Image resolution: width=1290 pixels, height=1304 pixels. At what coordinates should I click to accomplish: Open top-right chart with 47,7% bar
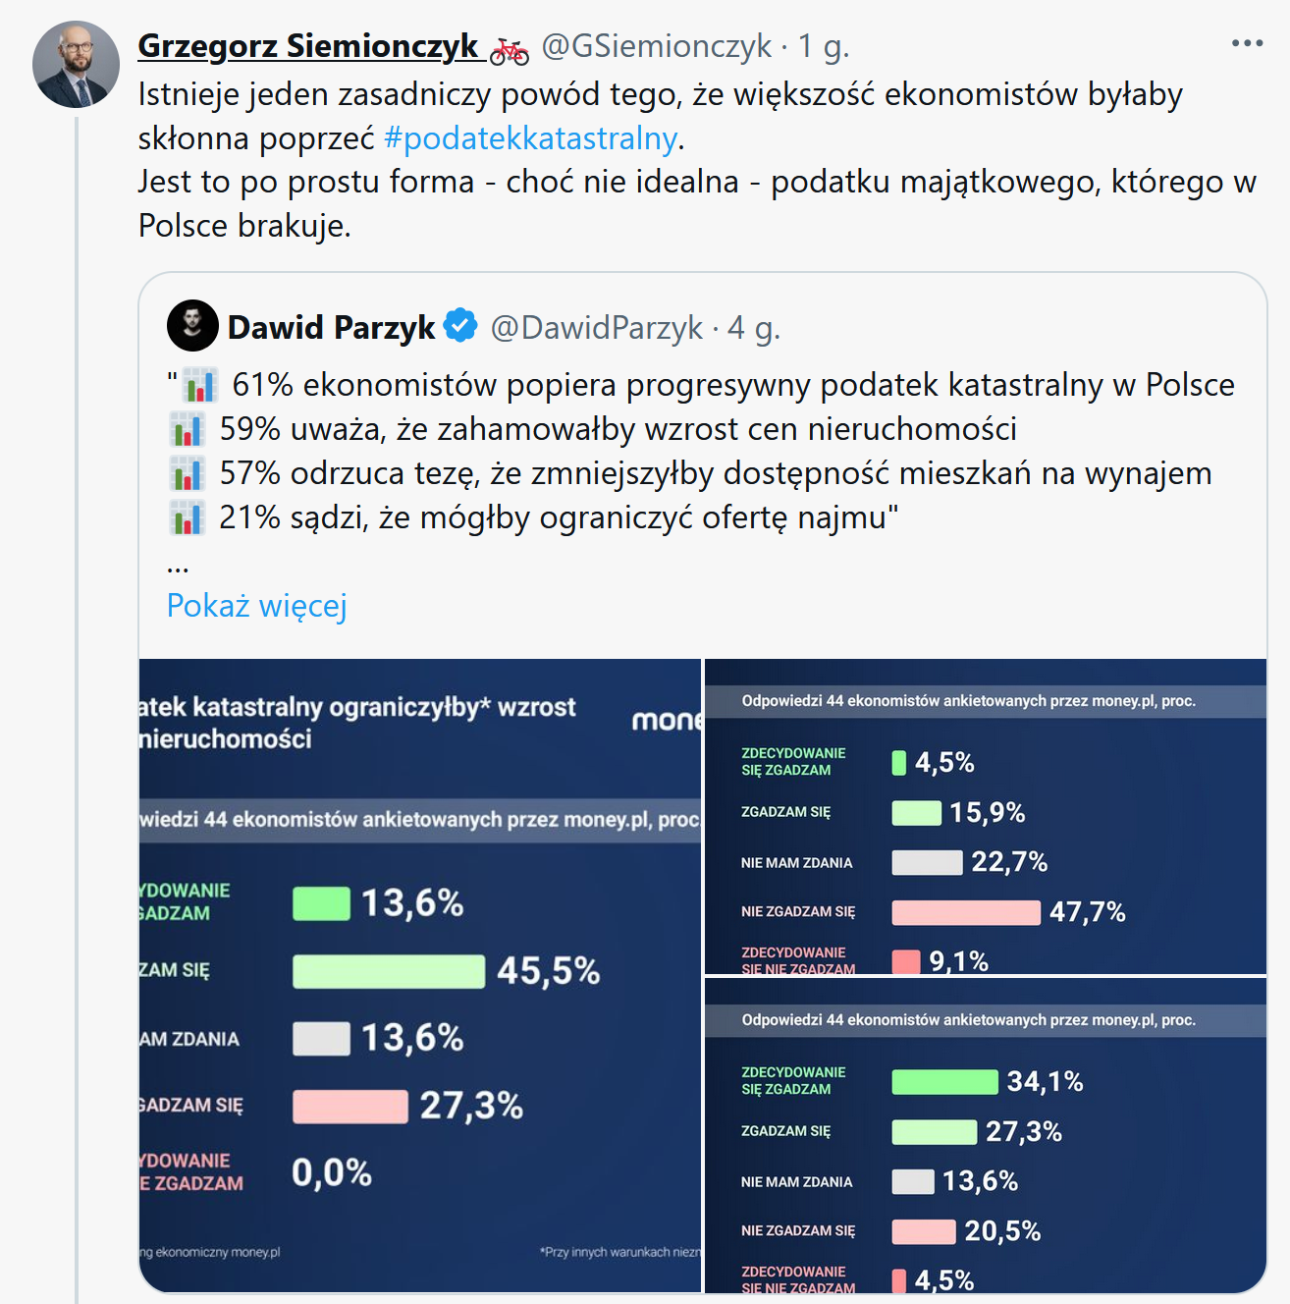pyautogui.click(x=985, y=816)
